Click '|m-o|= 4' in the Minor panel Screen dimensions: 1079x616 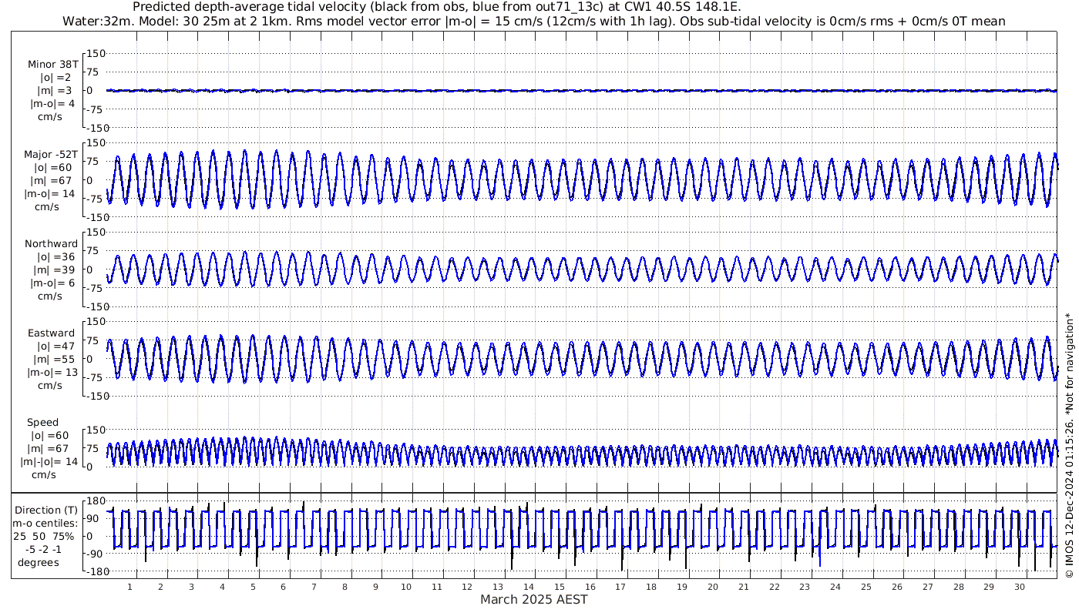click(x=52, y=104)
